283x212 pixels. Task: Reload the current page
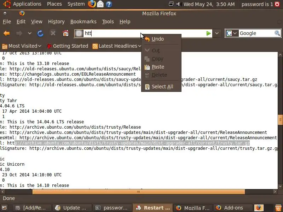click(x=40, y=33)
